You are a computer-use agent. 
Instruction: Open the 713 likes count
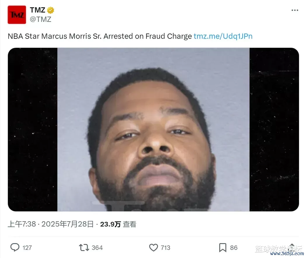(166, 248)
